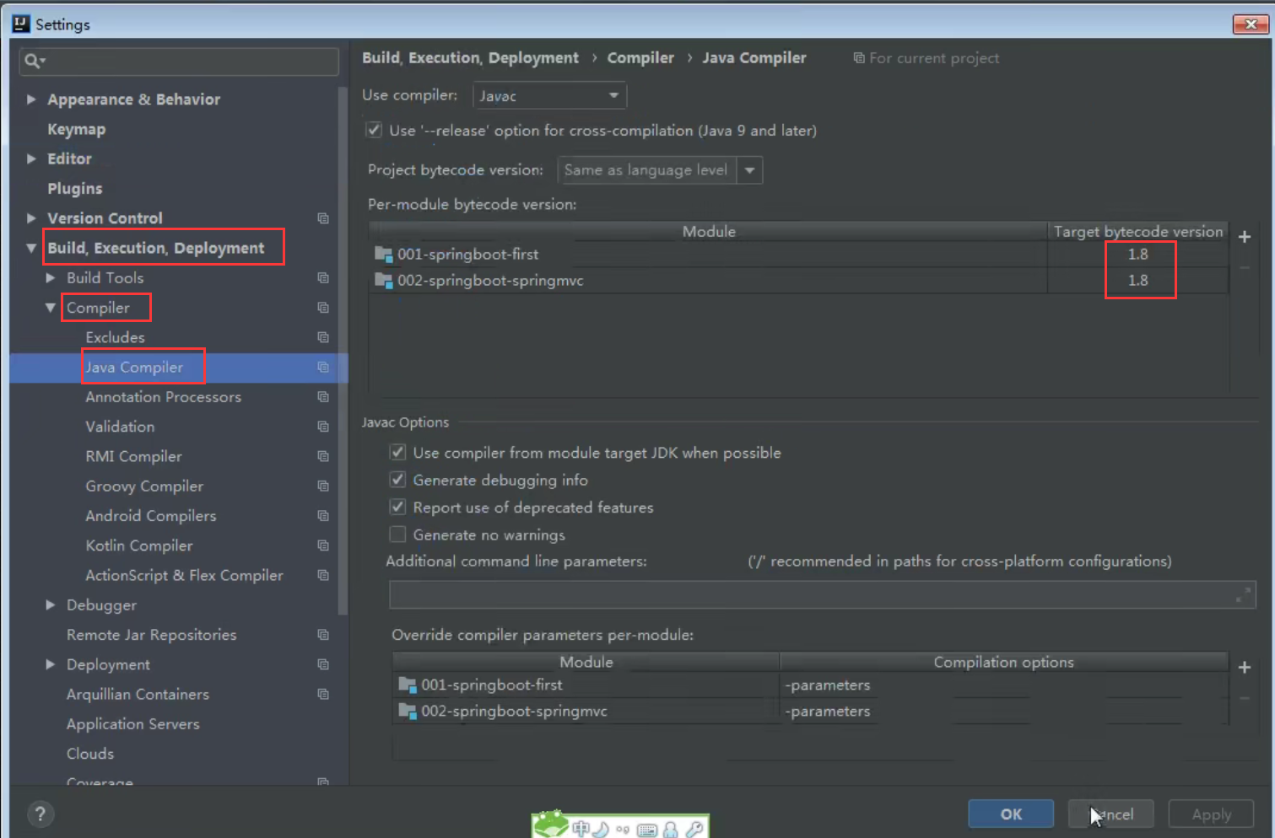
Task: Click the module folder icon of 001-springboot-first in bytecode table
Action: (x=384, y=254)
